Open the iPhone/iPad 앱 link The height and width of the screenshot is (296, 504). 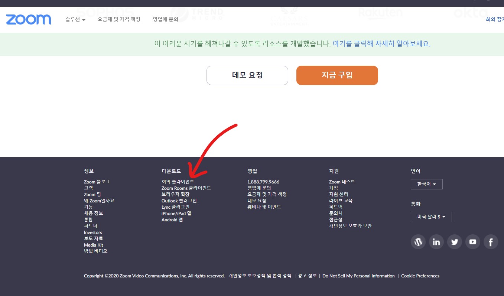point(176,213)
